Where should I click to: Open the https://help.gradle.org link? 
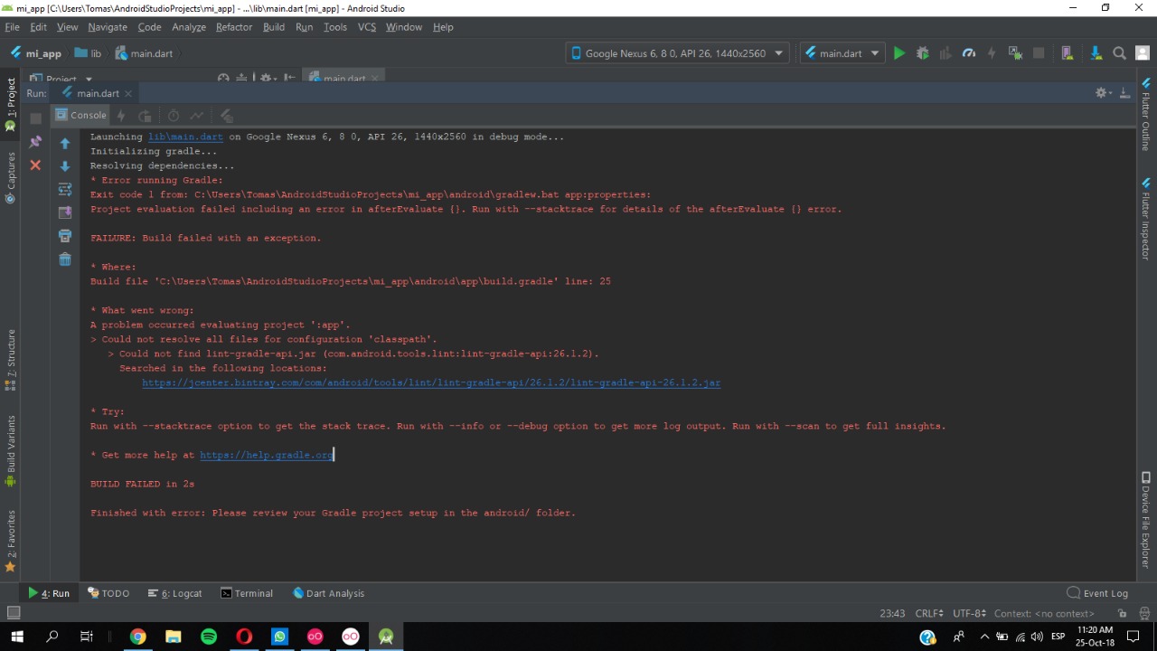pos(267,455)
